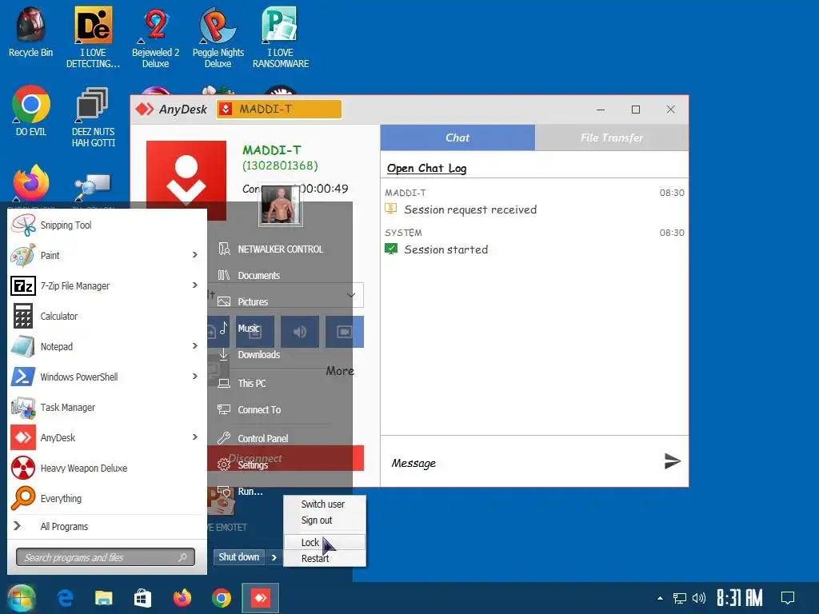Expand Paint recent items arrow
This screenshot has width=819, height=614.
pyautogui.click(x=195, y=255)
